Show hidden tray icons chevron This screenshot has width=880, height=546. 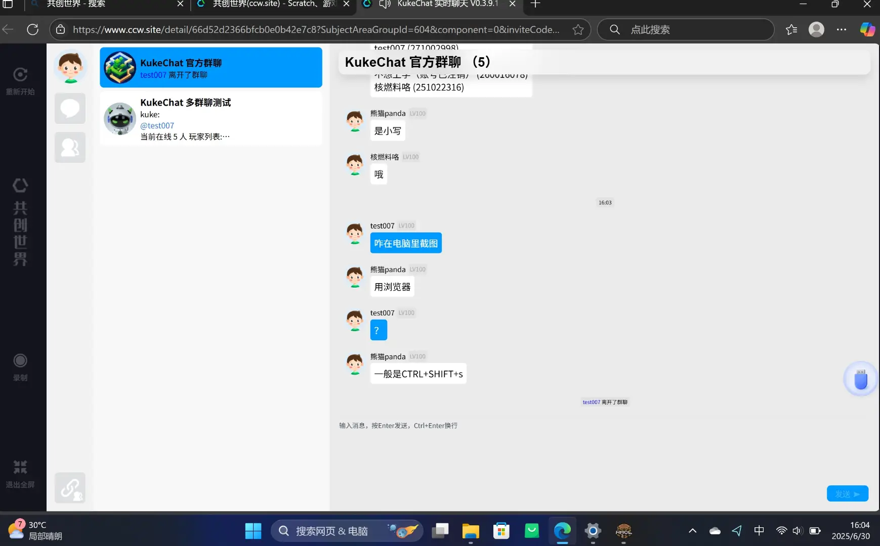point(693,531)
